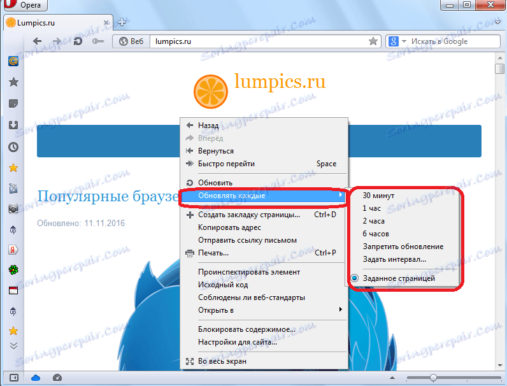Viewport: 507px width, 386px height.
Task: Bookmark page with address bar star
Action: (373, 41)
